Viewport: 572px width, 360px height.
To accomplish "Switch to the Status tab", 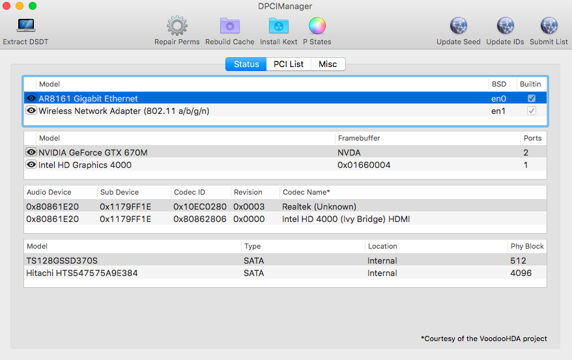I will point(246,64).
